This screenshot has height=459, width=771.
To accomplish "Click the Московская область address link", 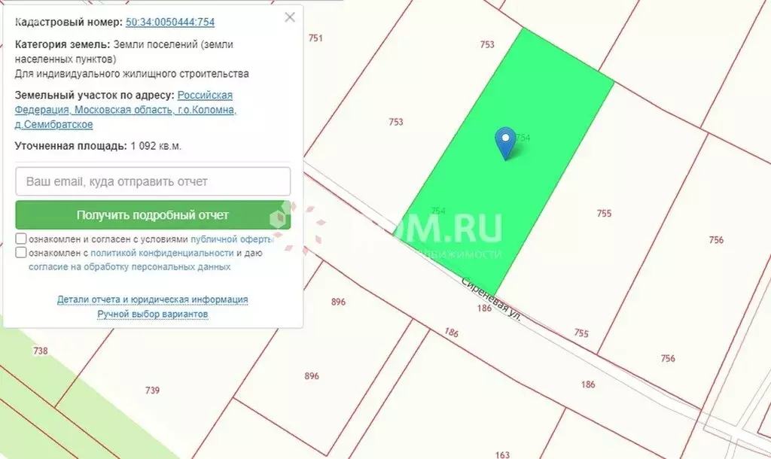I will (x=123, y=110).
